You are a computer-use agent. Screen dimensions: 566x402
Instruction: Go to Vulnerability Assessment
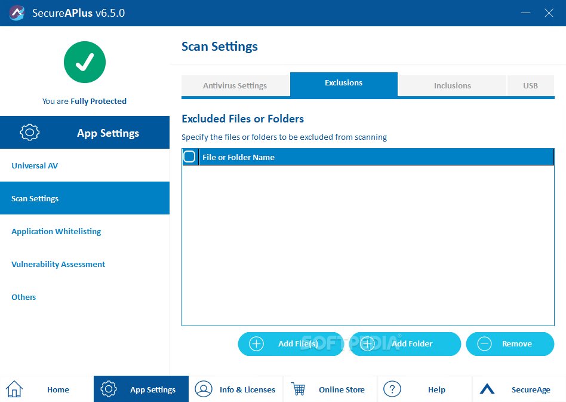(x=85, y=264)
